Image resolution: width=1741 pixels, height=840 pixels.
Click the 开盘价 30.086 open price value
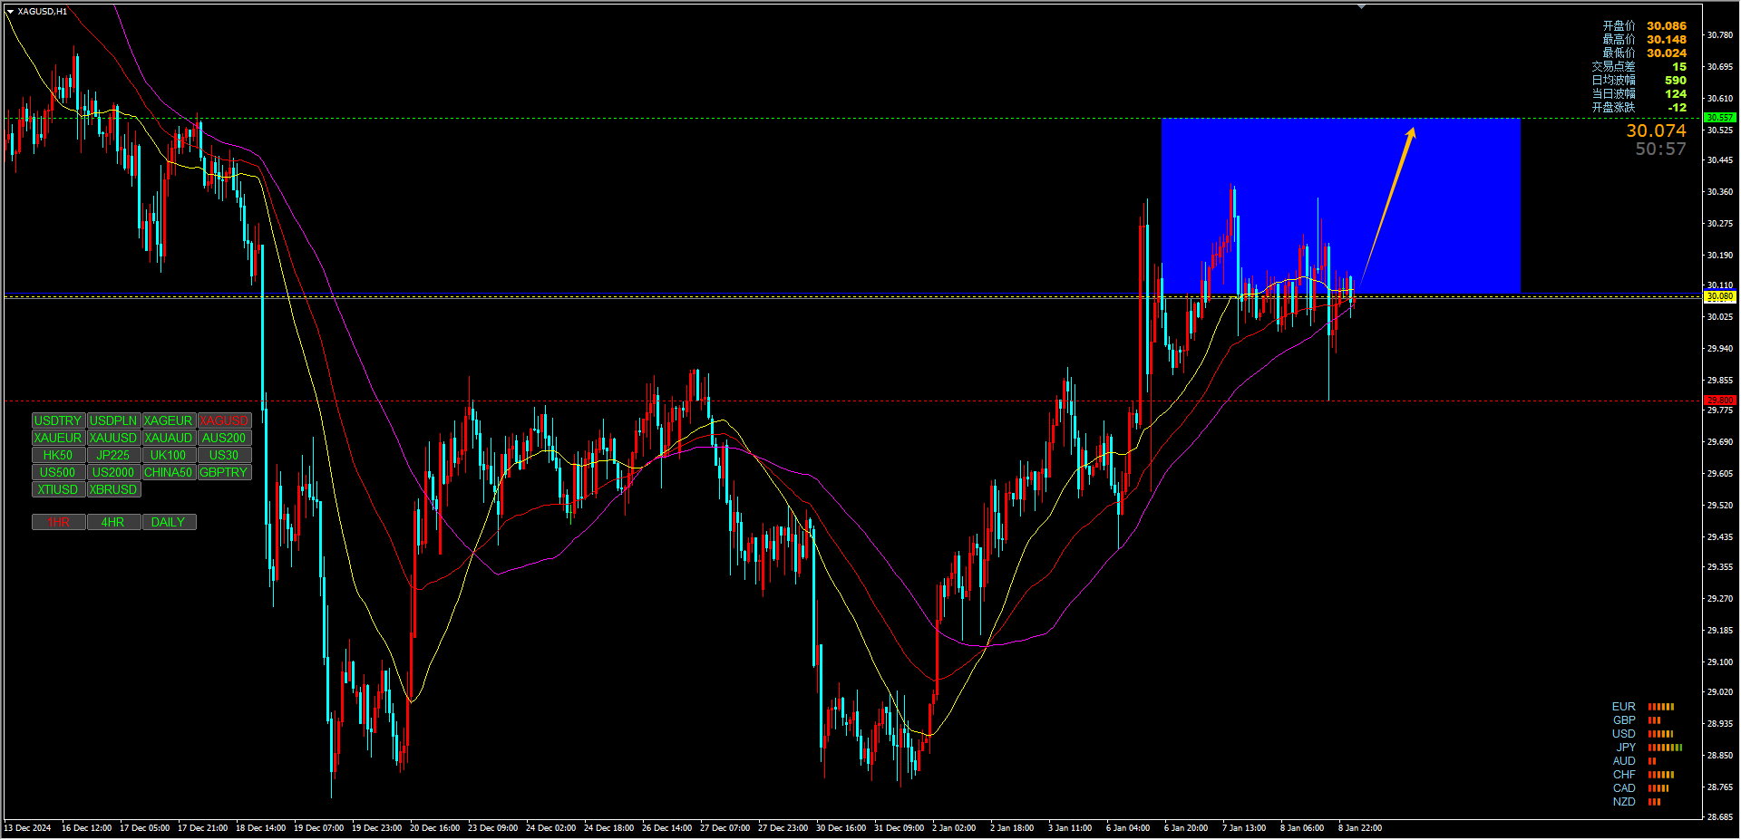[x=1667, y=26]
